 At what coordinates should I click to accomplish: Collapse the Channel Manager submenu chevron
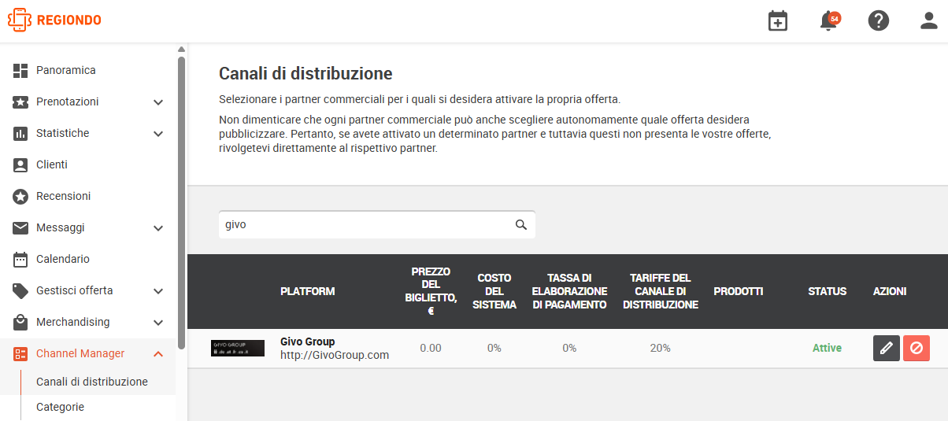(x=158, y=353)
